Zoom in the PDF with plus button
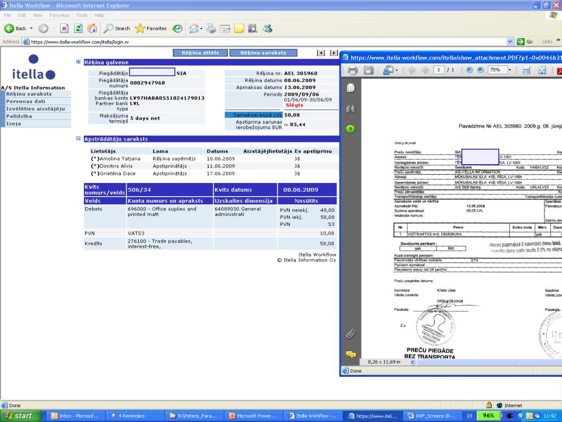This screenshot has width=562, height=422. tap(481, 70)
